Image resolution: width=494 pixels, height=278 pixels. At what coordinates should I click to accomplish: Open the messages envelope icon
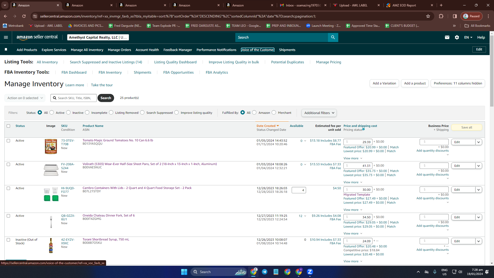coord(447,37)
